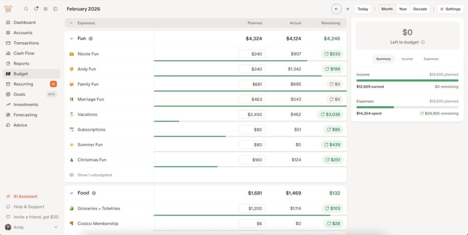Screen dimensions: 468x235
Task: Click the Dashboard home icon
Action: click(8, 22)
